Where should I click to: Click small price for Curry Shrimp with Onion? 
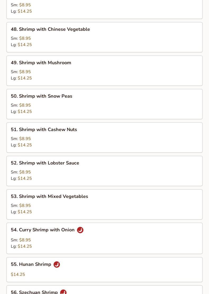[25, 240]
